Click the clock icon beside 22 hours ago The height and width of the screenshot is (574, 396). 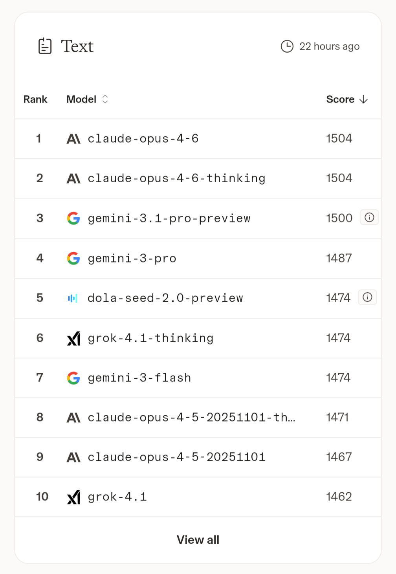pos(287,46)
